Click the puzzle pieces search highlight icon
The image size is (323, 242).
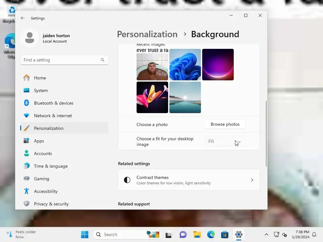coord(153,234)
